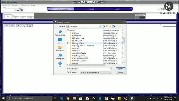Open Acceso rápido in dialog sidebar
Image resolution: width=179 pixels, height=101 pixels.
[x=60, y=33]
